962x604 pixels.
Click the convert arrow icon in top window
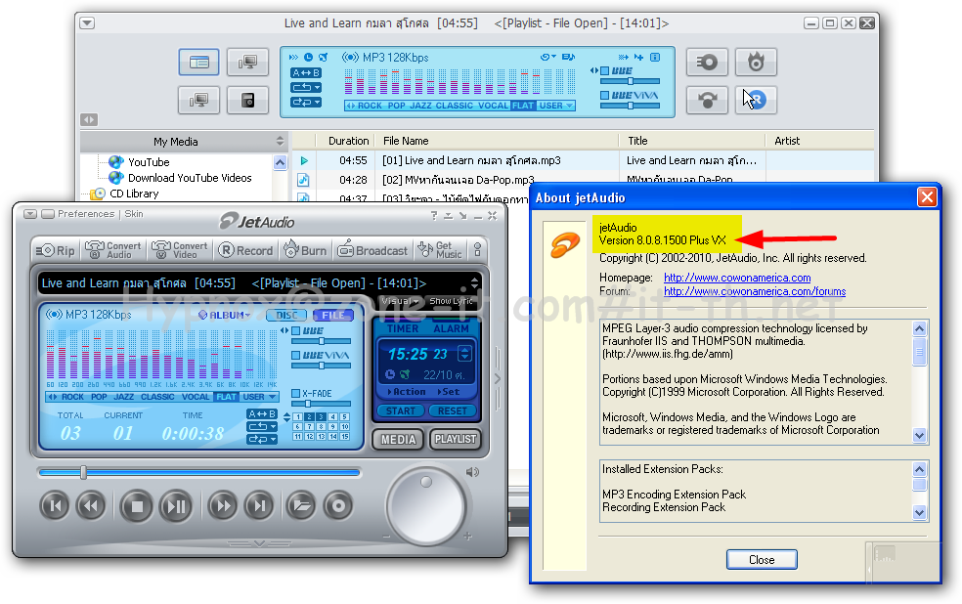(707, 100)
